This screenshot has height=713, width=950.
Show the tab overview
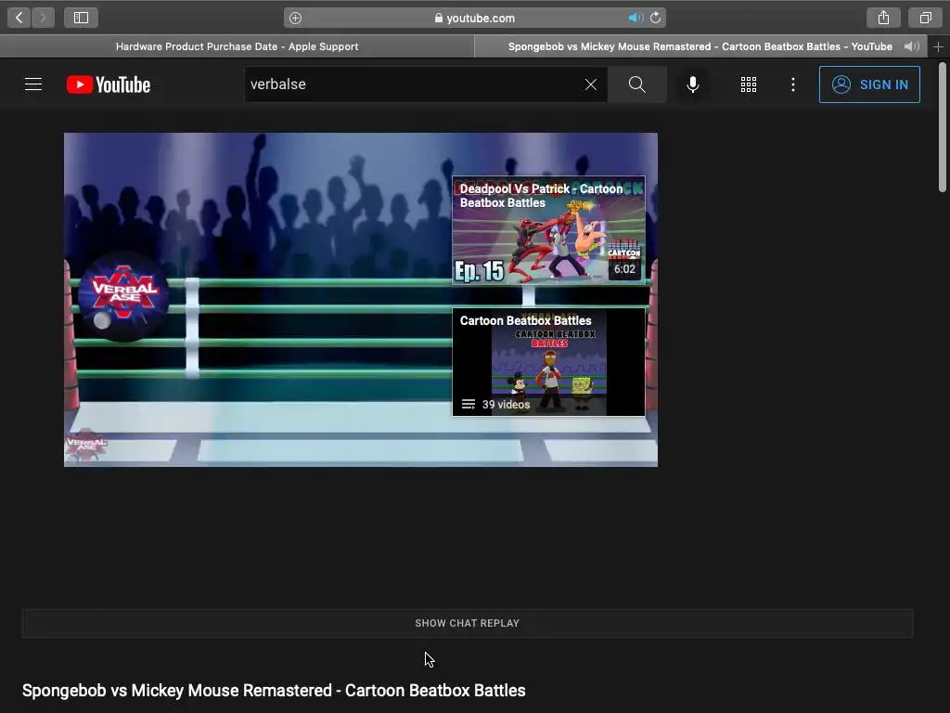tap(925, 18)
